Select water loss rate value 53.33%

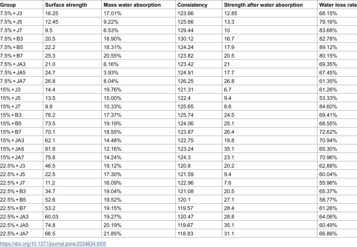click(328, 98)
